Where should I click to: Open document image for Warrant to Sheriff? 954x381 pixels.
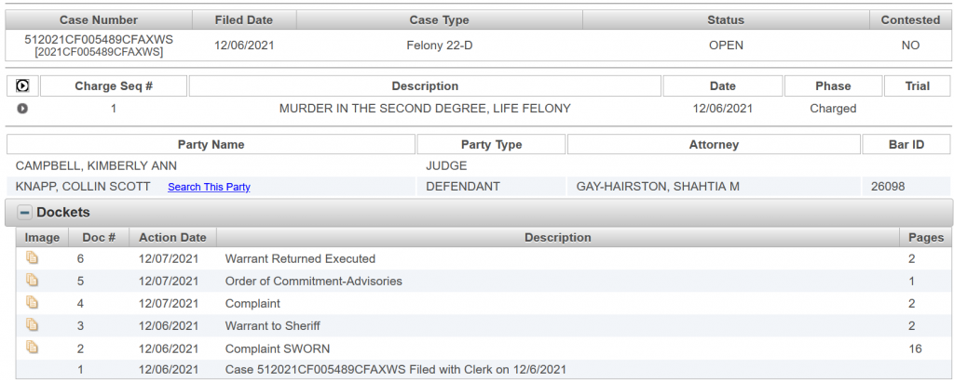(33, 325)
